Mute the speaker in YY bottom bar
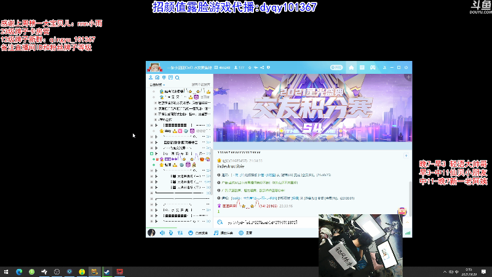The image size is (492, 277). (x=162, y=233)
